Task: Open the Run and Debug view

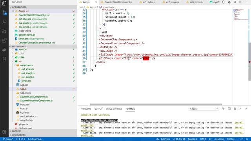Action: click(x=4, y=31)
